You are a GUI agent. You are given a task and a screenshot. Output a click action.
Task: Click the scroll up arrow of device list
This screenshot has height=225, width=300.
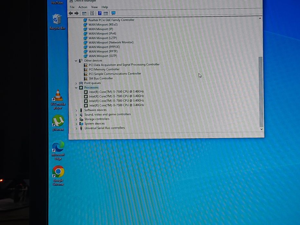260,19
